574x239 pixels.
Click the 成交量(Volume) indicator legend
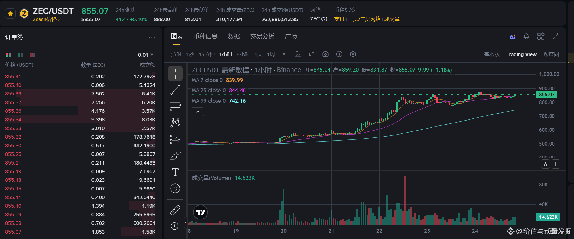coord(223,178)
